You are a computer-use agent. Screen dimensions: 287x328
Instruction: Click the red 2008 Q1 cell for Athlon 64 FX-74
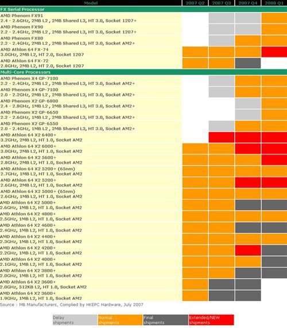[x=274, y=52]
